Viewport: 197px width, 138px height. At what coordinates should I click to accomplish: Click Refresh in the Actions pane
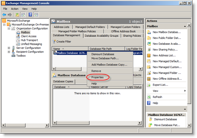[x=157, y=97]
